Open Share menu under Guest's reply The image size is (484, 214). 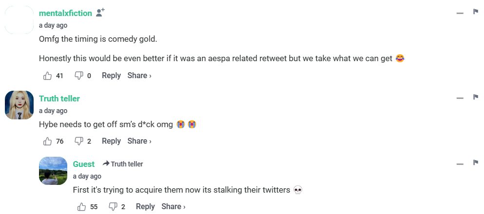(x=173, y=207)
